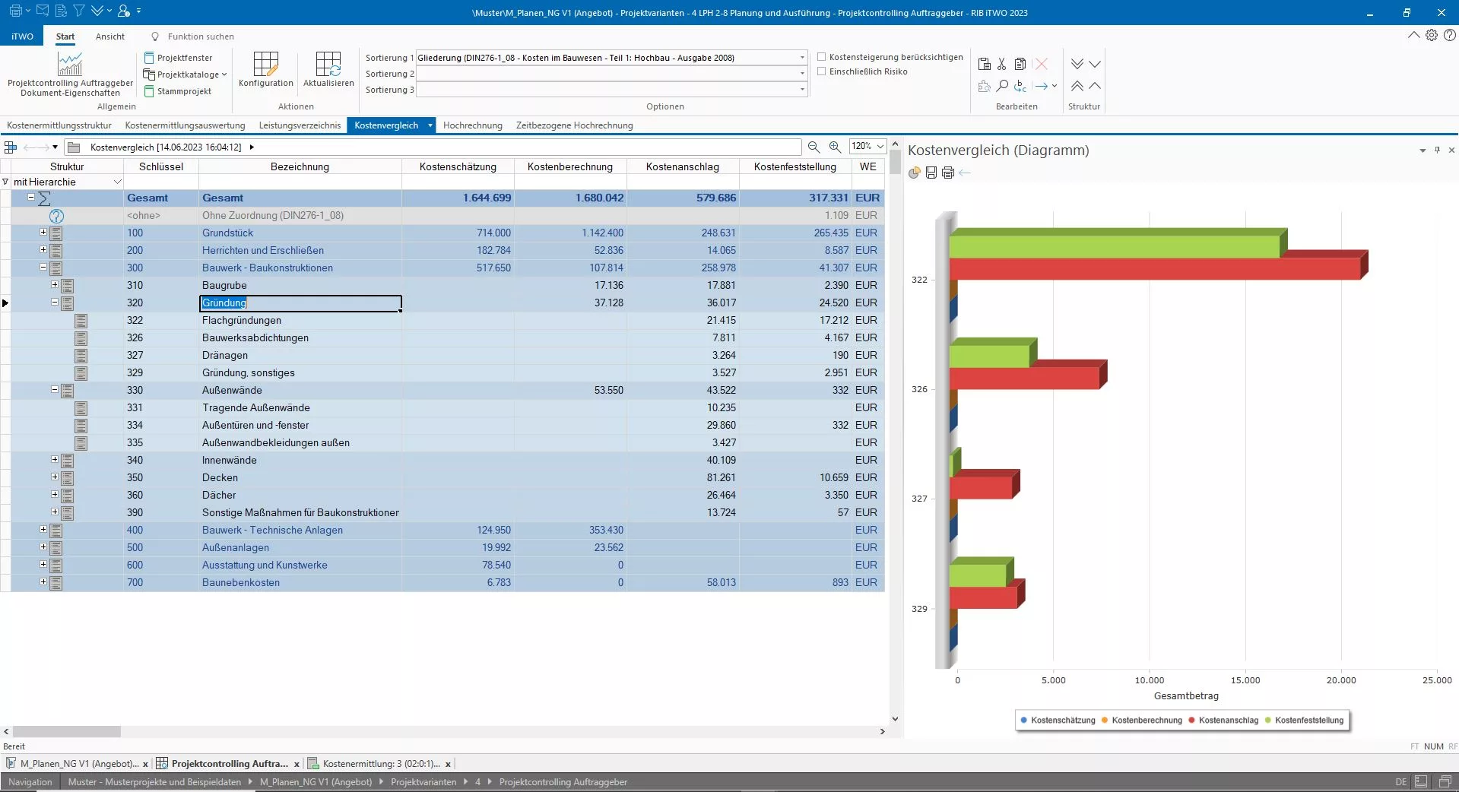Image resolution: width=1459 pixels, height=792 pixels.
Task: Collapse all levels with the double-chevron-up icon
Action: coord(1077,86)
